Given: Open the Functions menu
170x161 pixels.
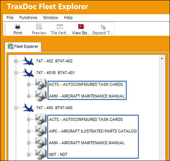Looking at the screenshot, I should (x=28, y=18).
